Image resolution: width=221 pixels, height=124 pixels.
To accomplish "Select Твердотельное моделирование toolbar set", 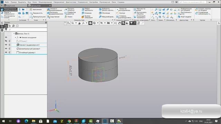I will (x=9, y=9).
